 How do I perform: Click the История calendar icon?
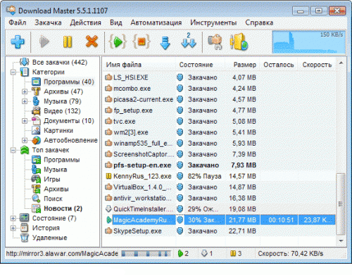(x=25, y=228)
